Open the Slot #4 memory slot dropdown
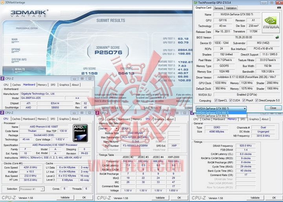Viewport: 283px width, 202px height. coord(108,128)
